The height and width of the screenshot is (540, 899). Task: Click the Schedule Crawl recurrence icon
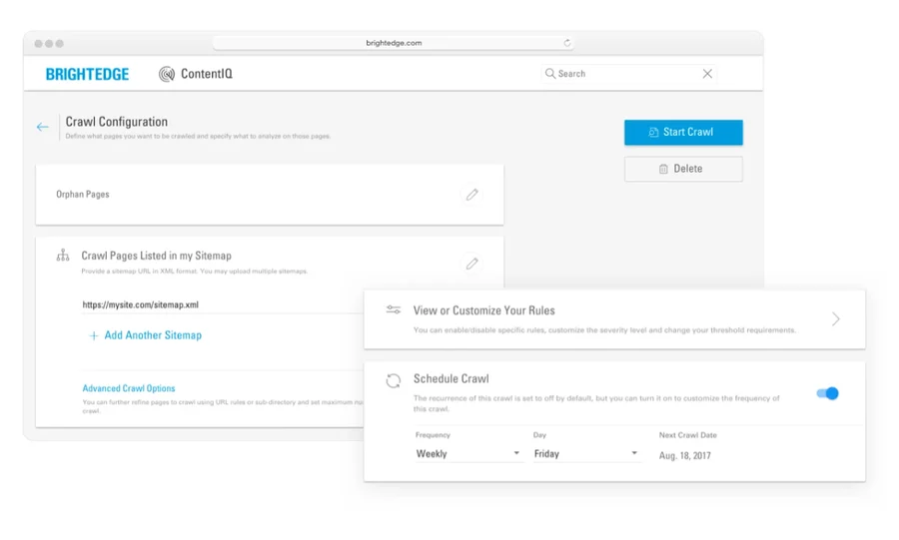point(394,380)
